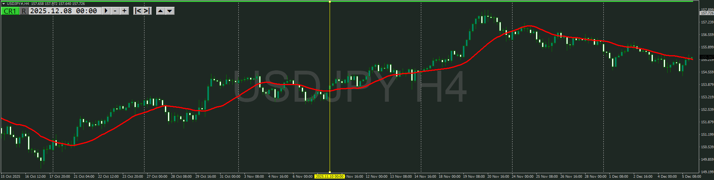Click the 15 Oct 2025 date label
714x180 pixels.
[x=11, y=177]
